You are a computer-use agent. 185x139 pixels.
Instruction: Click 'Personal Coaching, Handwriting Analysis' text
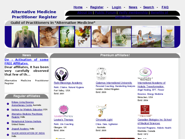click(x=115, y=86)
